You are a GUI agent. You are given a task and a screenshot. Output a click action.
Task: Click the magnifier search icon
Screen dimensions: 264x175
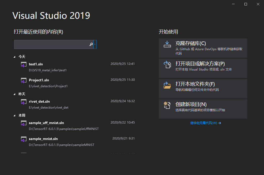point(91,44)
